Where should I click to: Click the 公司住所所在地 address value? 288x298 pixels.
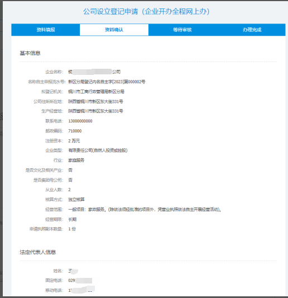[95, 102]
